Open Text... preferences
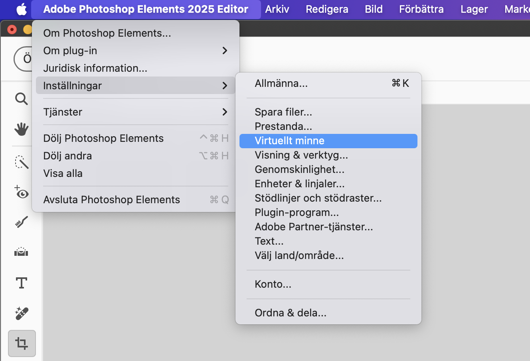This screenshot has height=361, width=530. coord(328,241)
